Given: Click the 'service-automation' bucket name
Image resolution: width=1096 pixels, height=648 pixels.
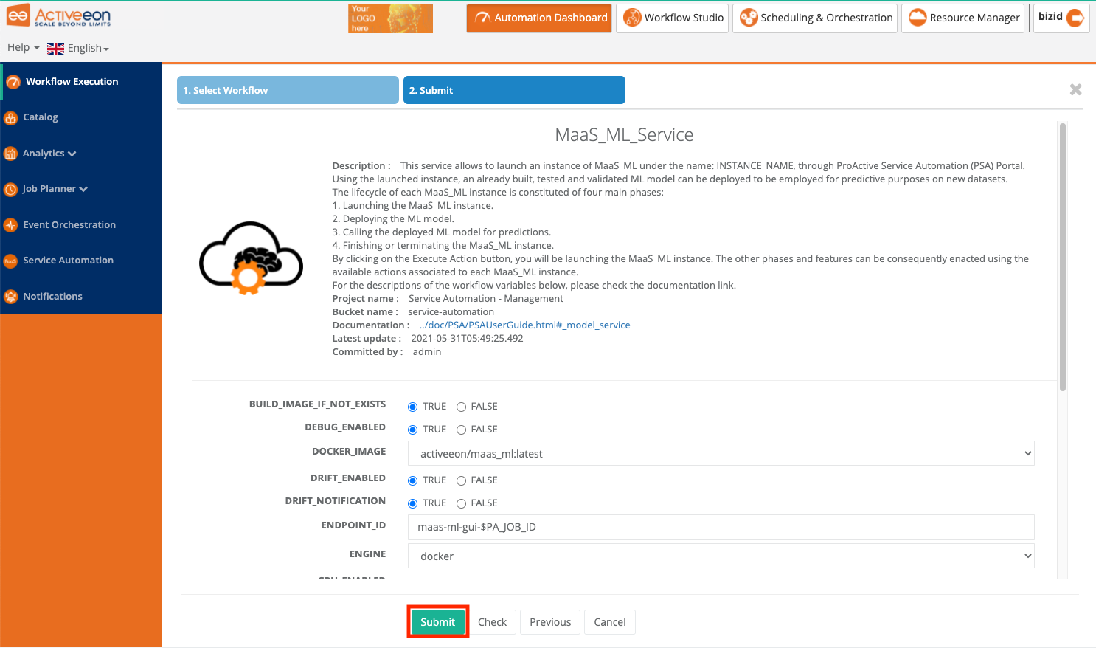Looking at the screenshot, I should 451,311.
